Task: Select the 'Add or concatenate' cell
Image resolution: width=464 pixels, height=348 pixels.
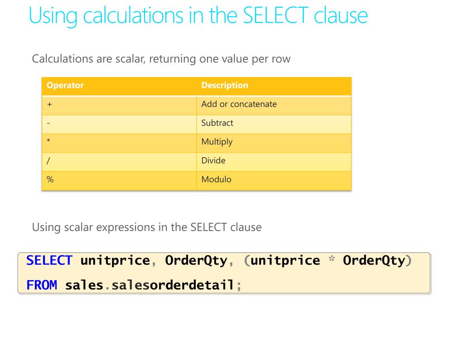Action: tap(274, 105)
